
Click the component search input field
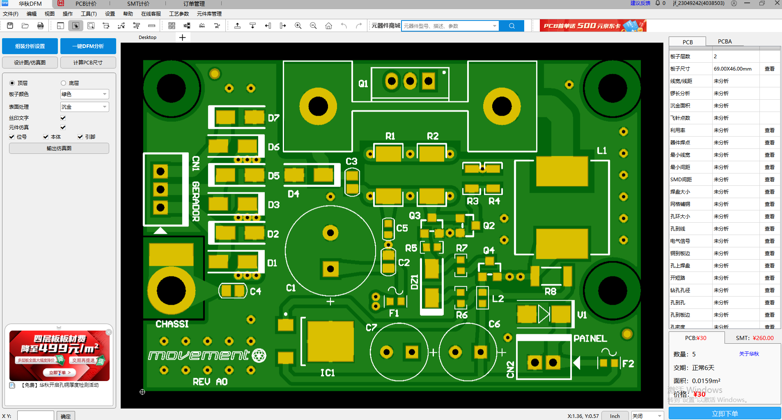pyautogui.click(x=447, y=26)
